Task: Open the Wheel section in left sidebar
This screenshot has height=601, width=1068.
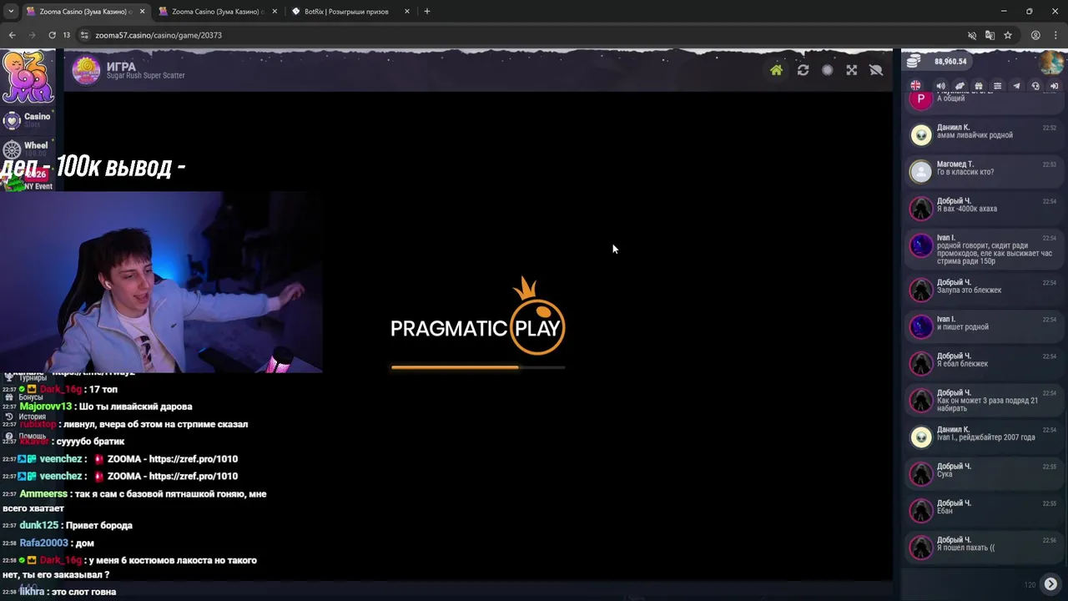Action: [x=28, y=149]
